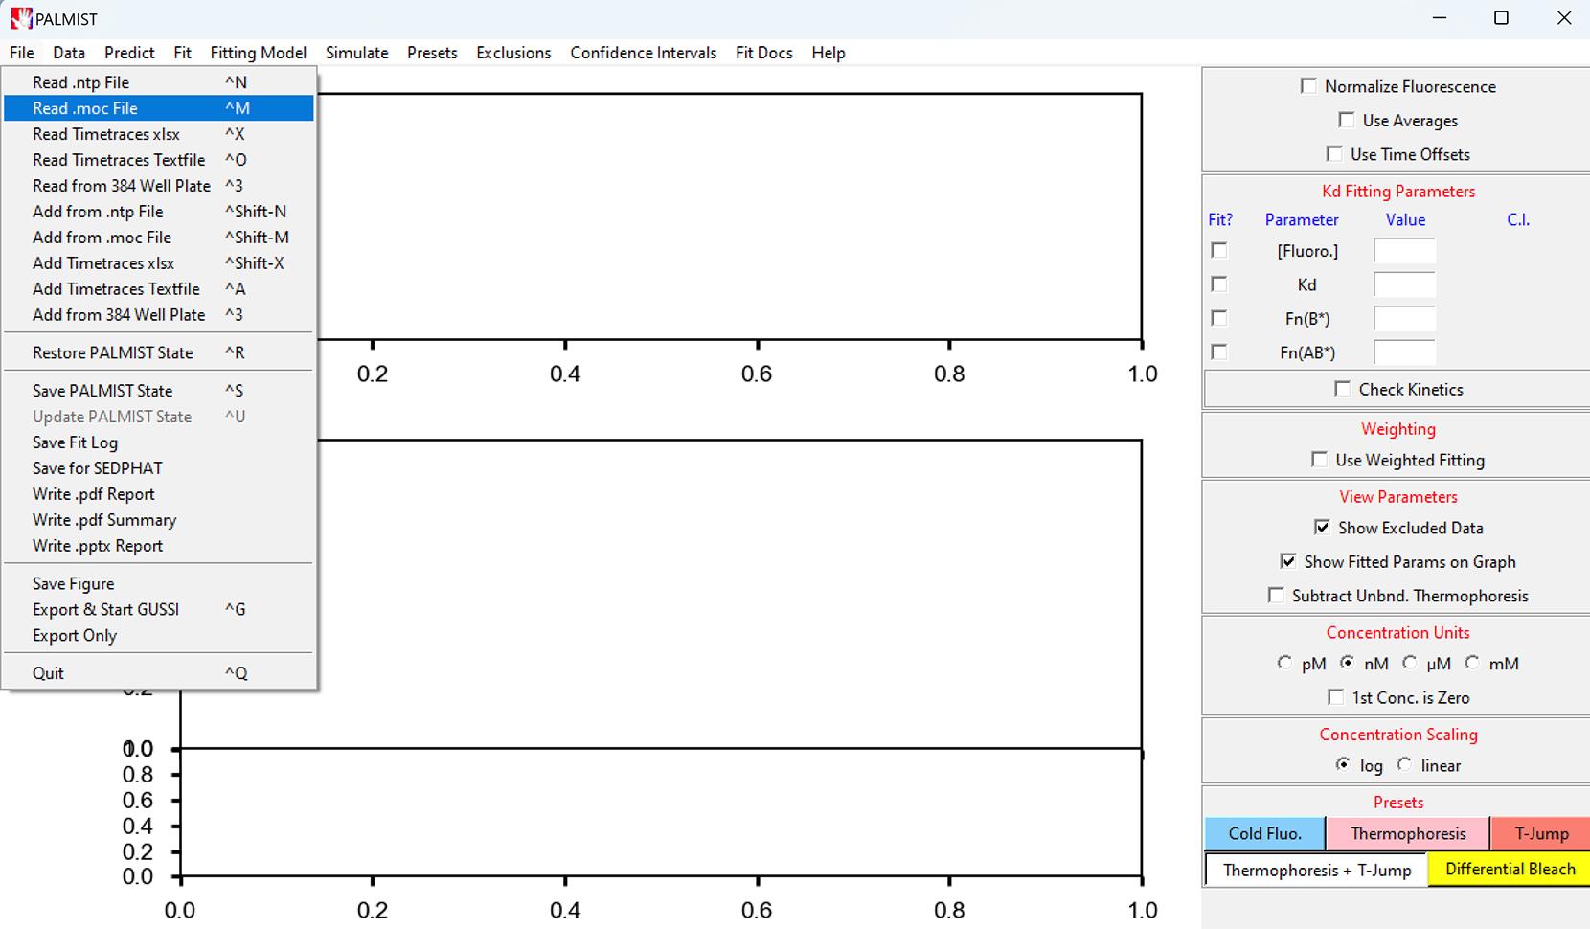
Task: Select mM concentration unit
Action: 1472,663
